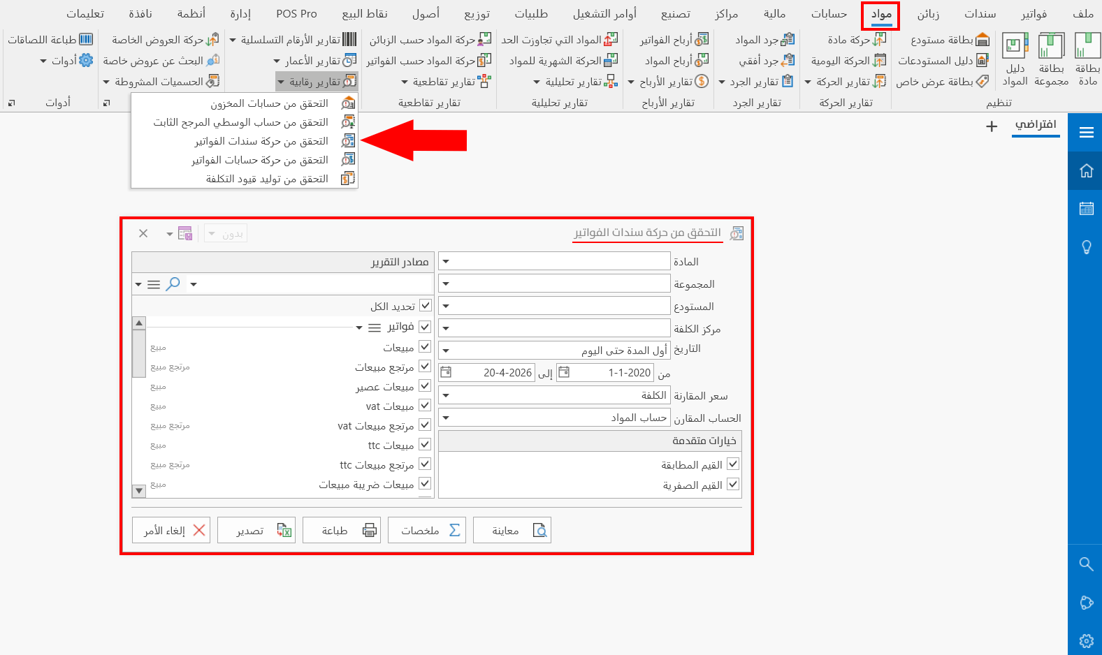Add new tab with plus button
1102x655 pixels.
[x=991, y=126]
